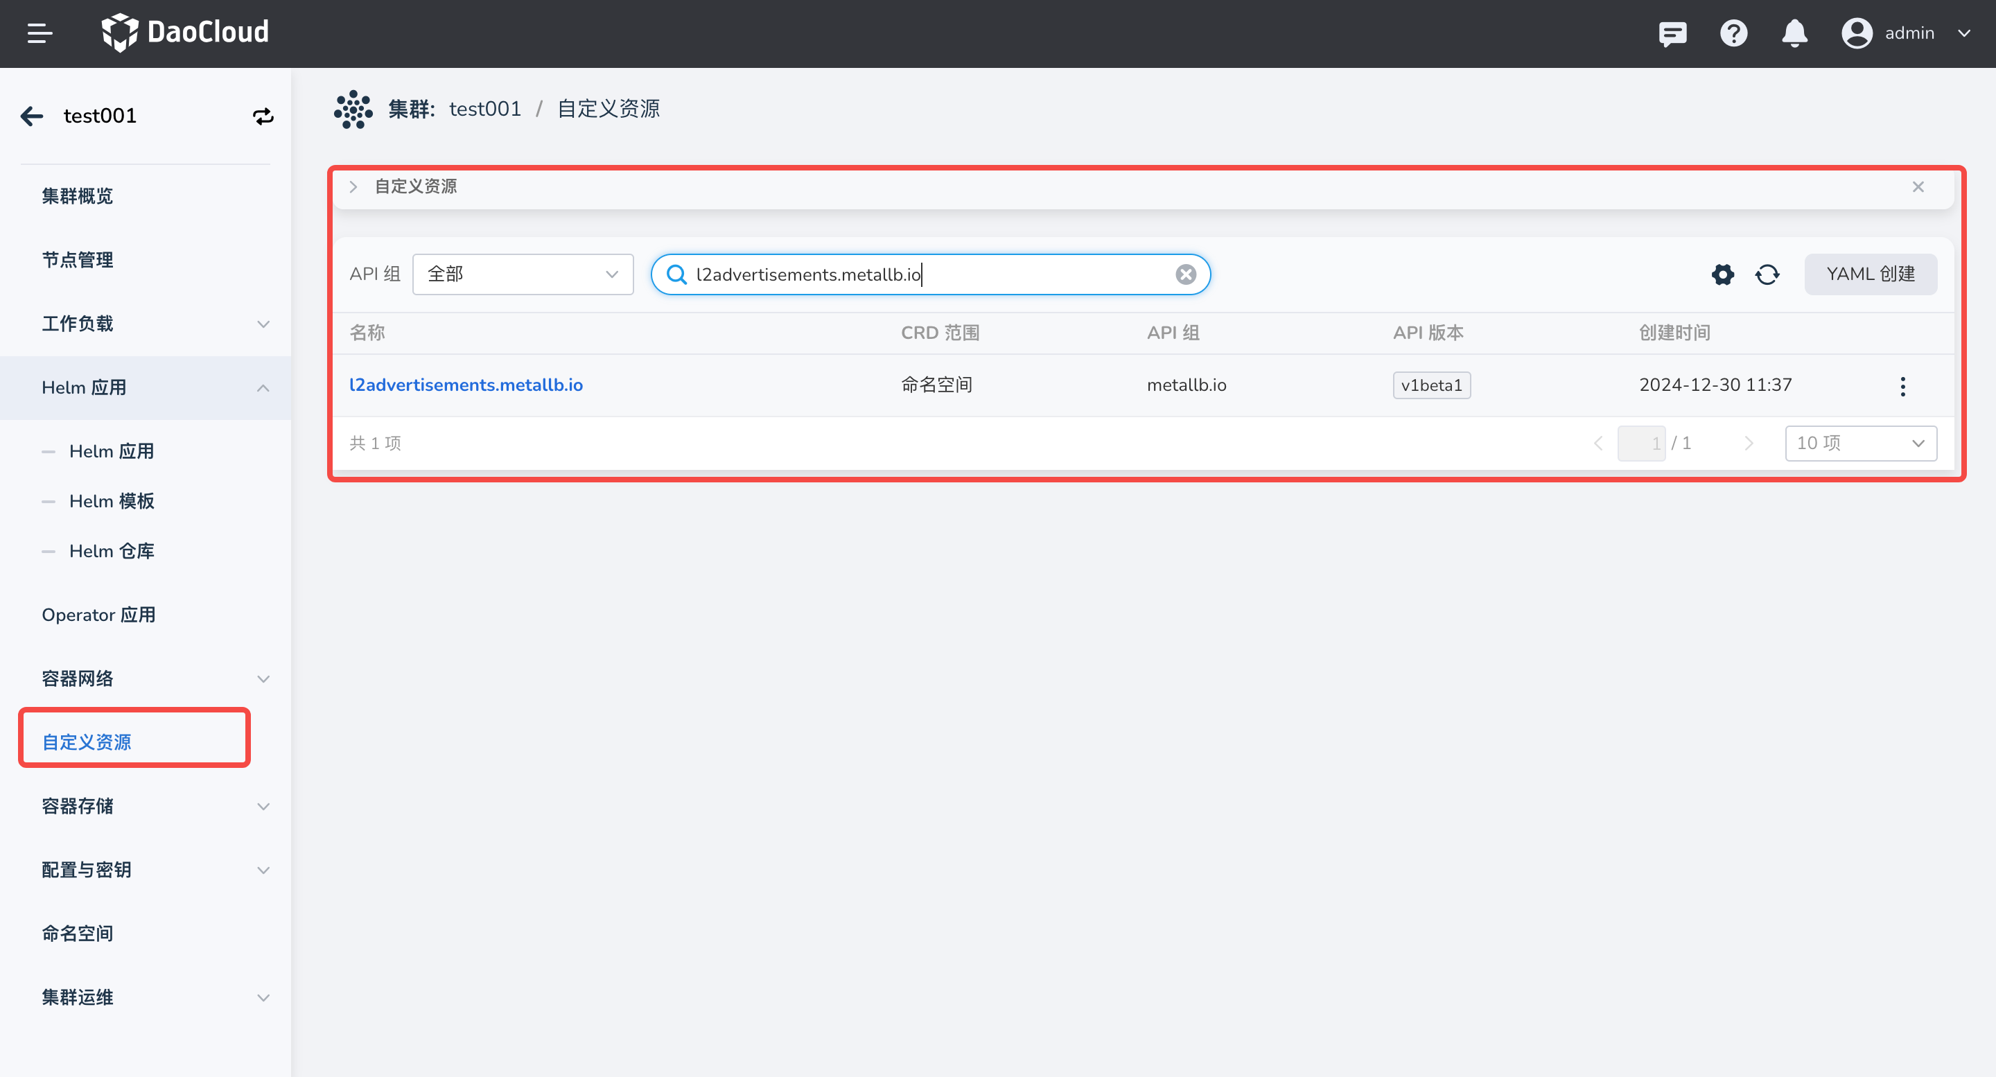Open the l2advertisements.metallb.io link
Image resolution: width=1996 pixels, height=1077 pixels.
[x=466, y=385]
